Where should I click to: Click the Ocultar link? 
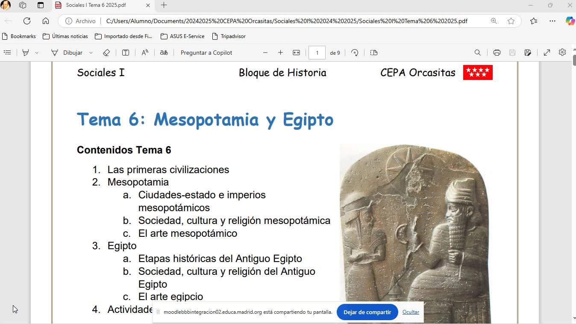point(411,312)
